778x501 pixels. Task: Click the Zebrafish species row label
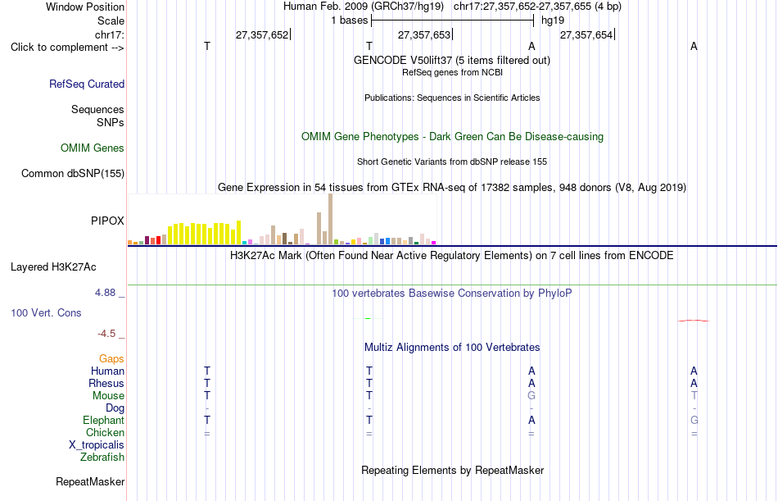(102, 458)
